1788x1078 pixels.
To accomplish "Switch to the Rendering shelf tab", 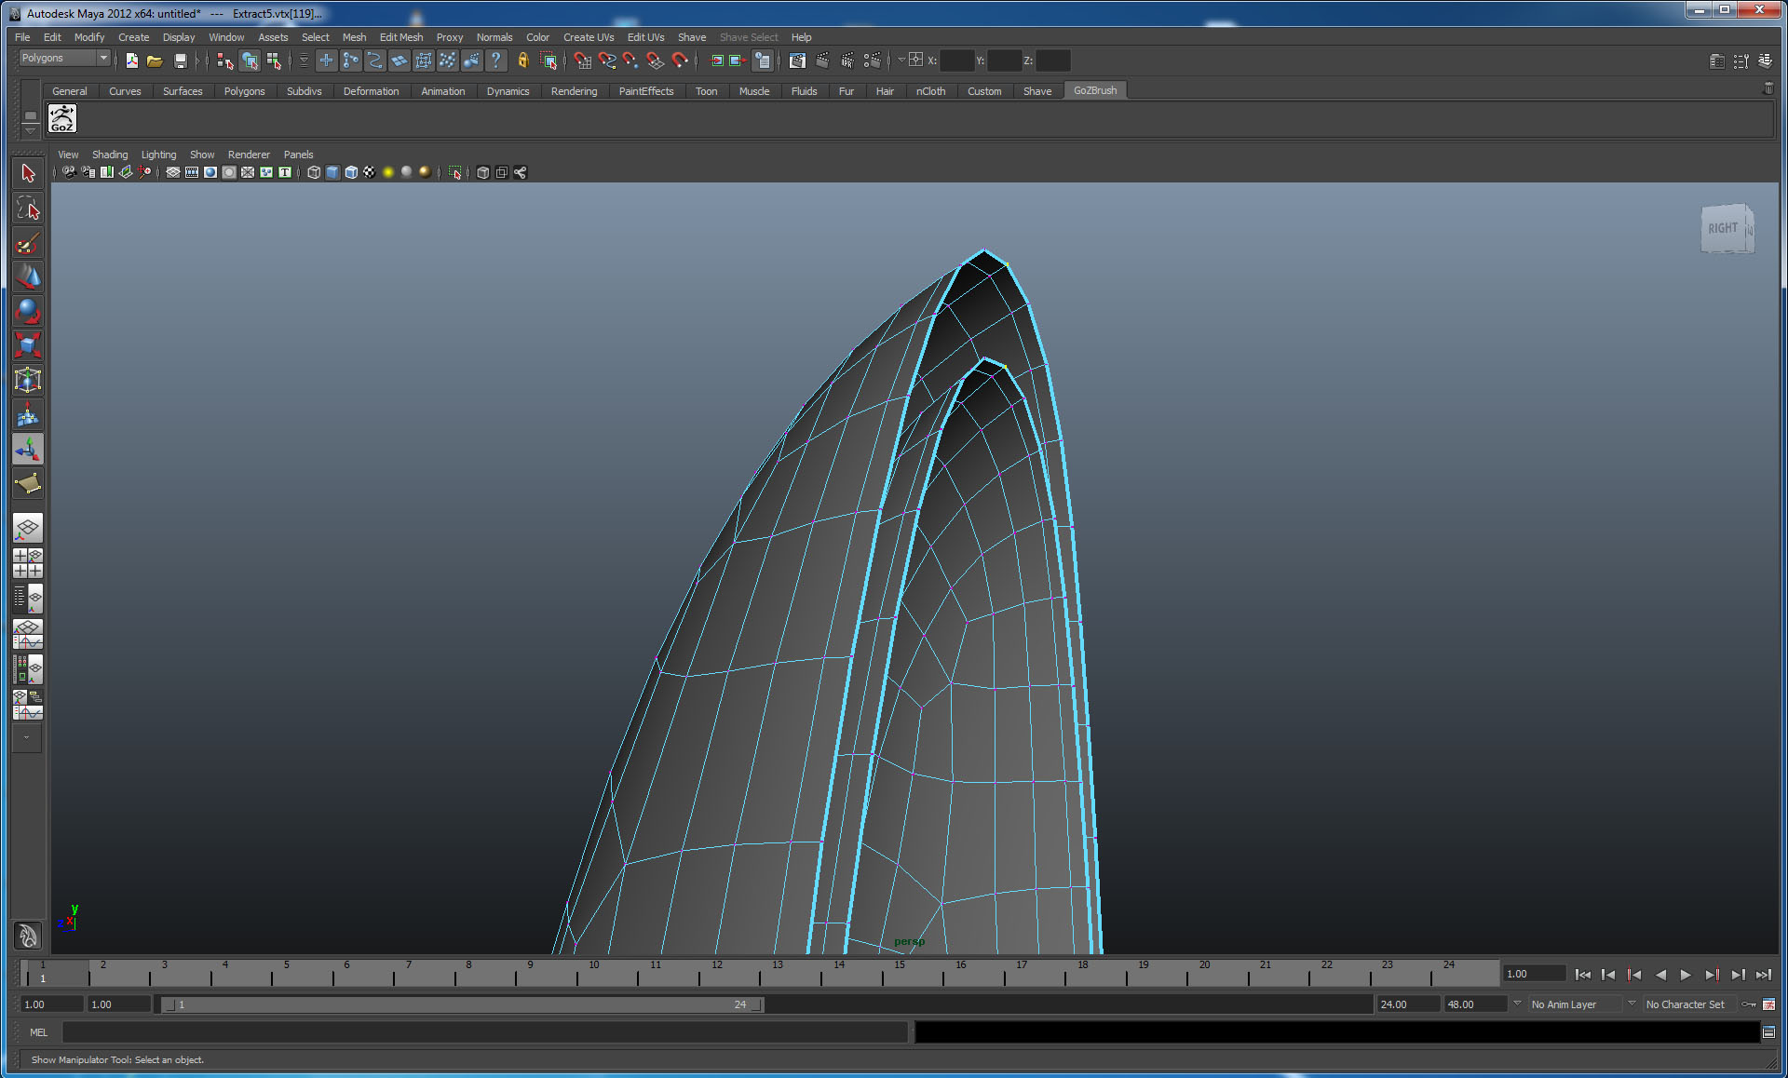I will [574, 91].
